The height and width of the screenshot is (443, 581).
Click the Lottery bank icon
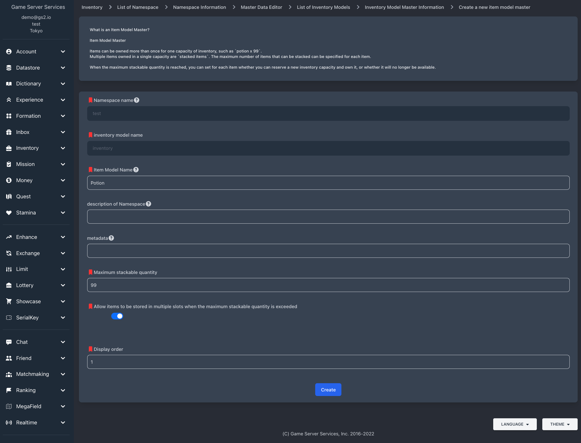coord(9,285)
